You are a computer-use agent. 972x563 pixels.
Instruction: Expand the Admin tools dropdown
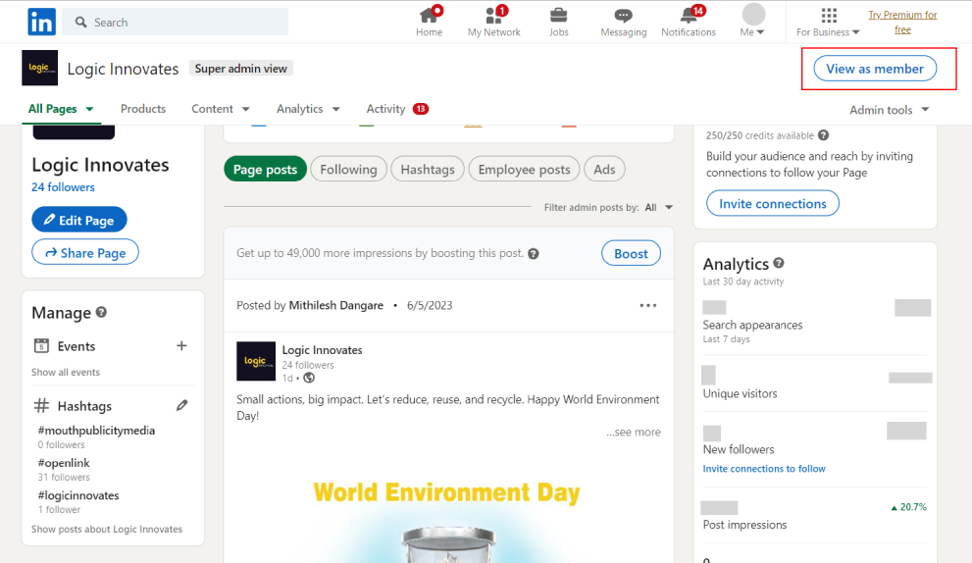[x=889, y=110]
